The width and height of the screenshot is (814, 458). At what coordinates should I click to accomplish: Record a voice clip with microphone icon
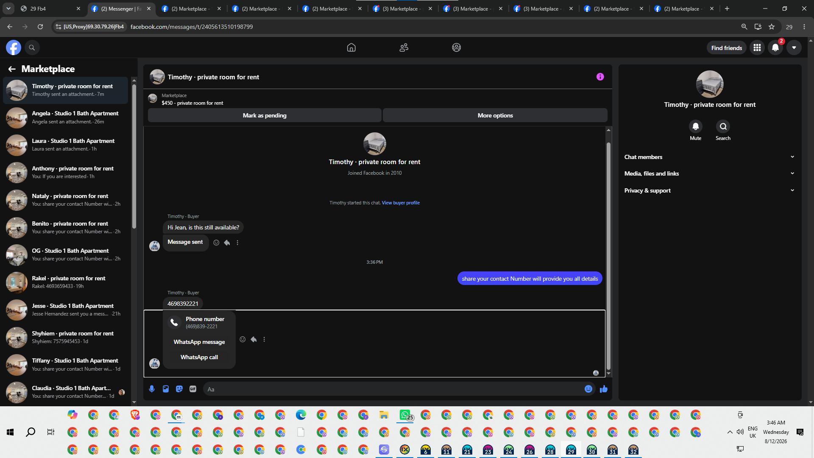tap(152, 389)
